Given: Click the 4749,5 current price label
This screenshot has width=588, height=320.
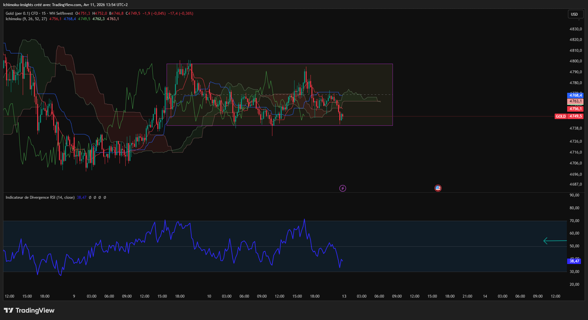Looking at the screenshot, I should [x=575, y=116].
